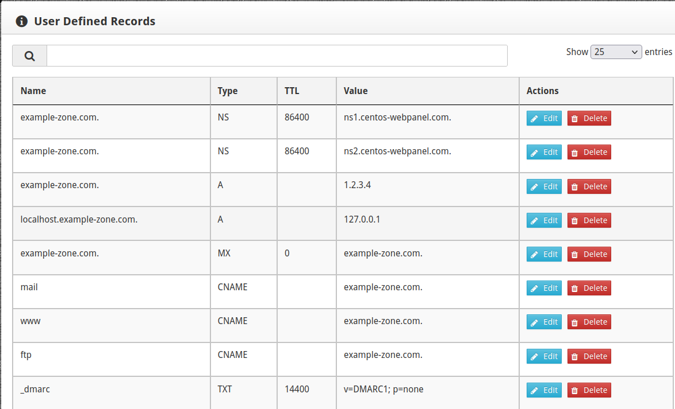
Task: Edit the ns2.centos-webpanel.com NS record
Action: click(x=543, y=152)
